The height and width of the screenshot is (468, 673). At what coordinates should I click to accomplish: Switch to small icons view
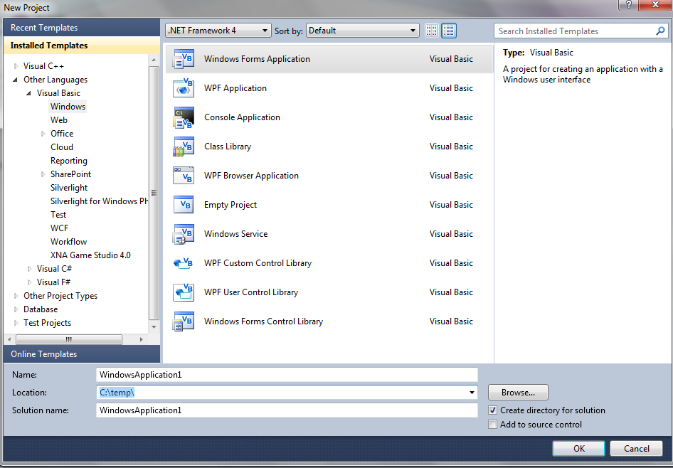tap(432, 31)
